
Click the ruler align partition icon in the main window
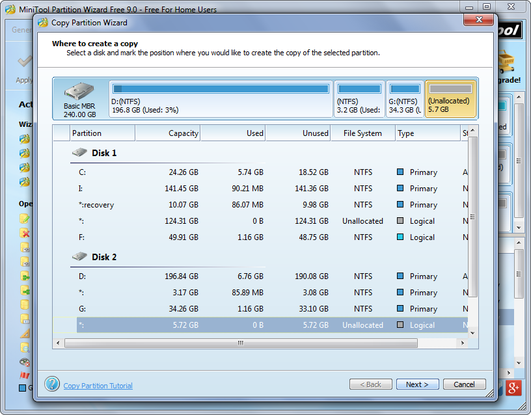click(x=25, y=334)
